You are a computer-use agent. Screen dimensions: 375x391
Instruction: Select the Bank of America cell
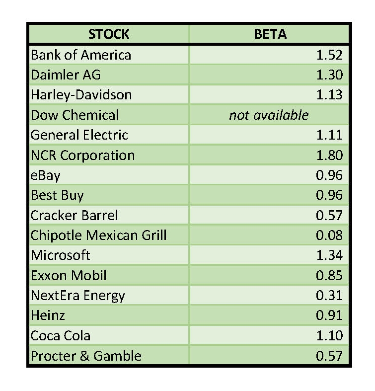tap(80, 54)
